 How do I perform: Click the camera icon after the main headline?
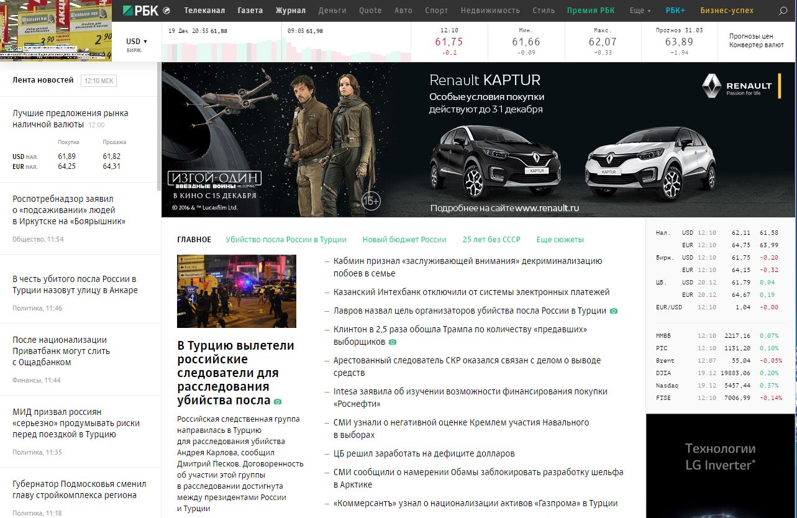click(x=278, y=402)
